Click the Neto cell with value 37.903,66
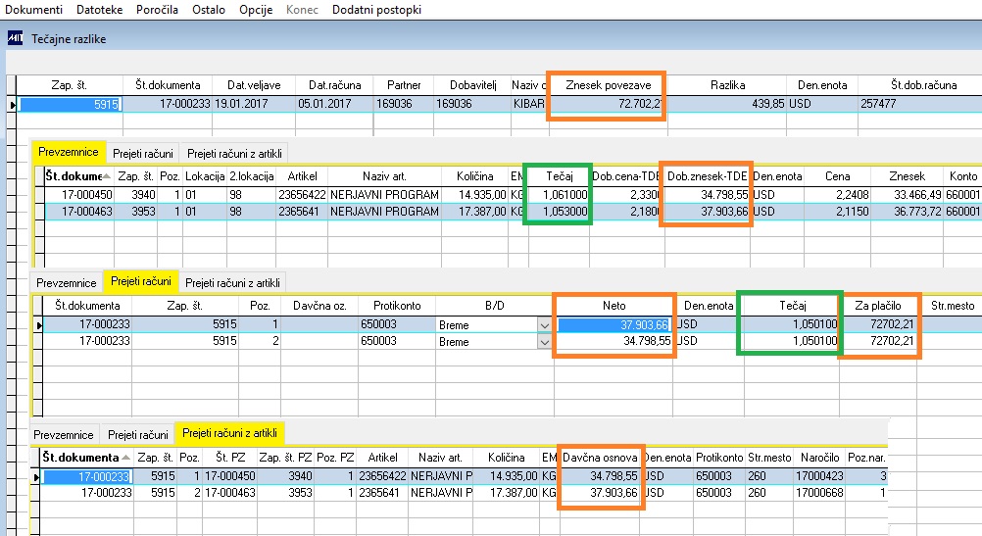 (614, 325)
